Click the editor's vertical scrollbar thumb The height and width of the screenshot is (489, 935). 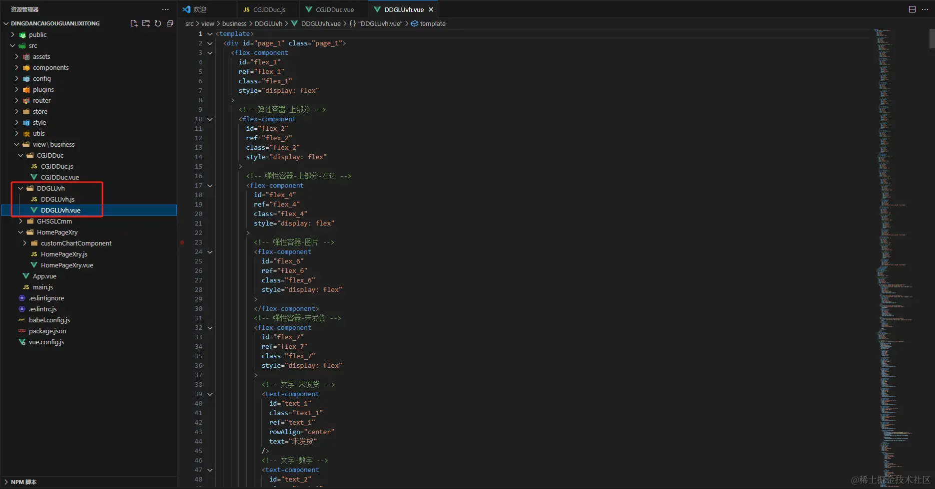coord(932,38)
